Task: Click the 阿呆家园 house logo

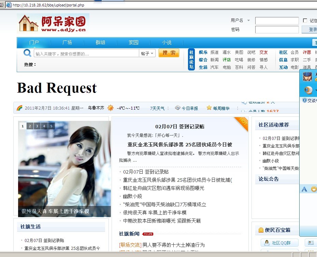Action: click(53, 23)
